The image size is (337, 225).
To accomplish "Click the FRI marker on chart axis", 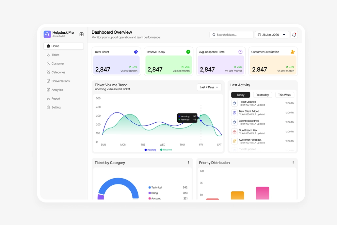I will (x=201, y=145).
